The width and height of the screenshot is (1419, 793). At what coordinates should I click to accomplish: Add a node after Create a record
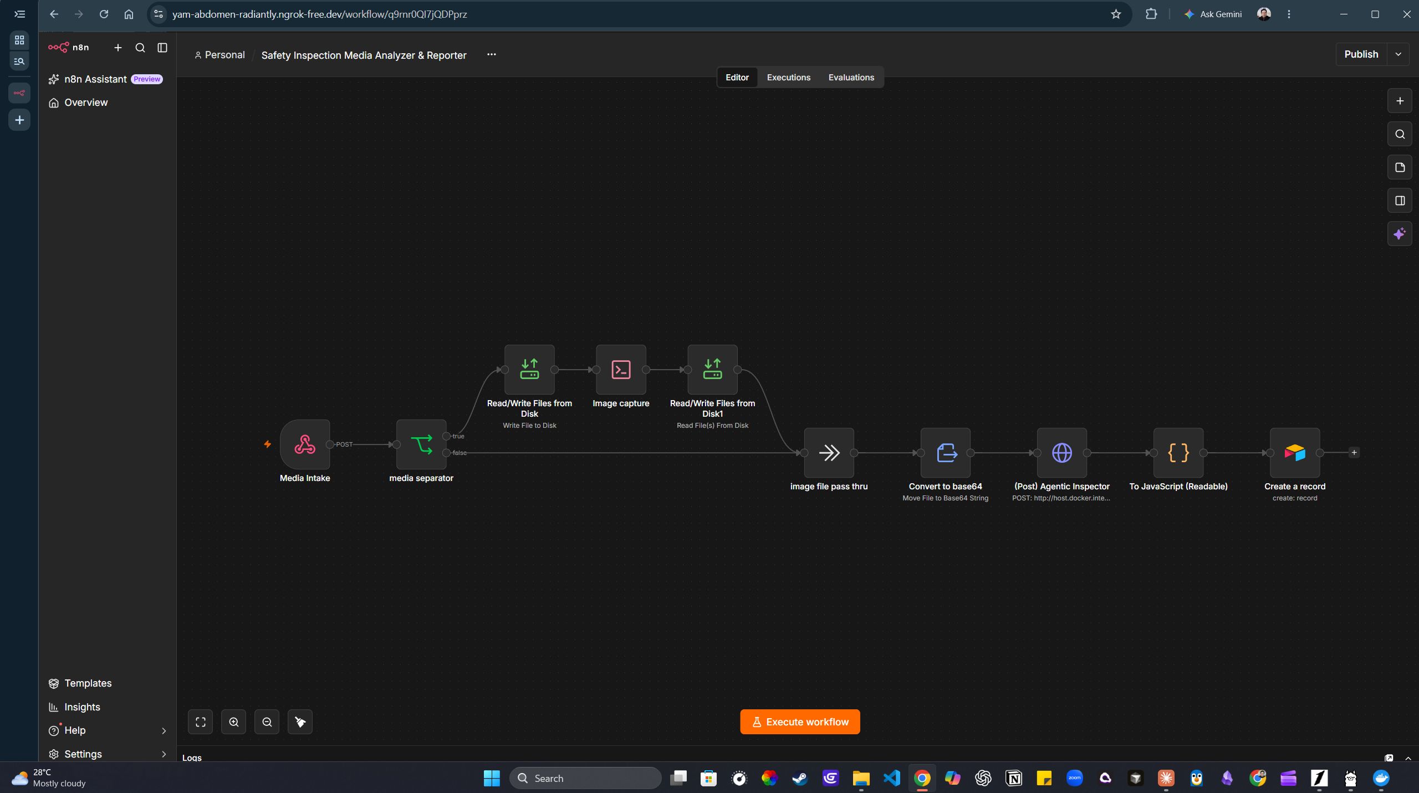coord(1354,453)
